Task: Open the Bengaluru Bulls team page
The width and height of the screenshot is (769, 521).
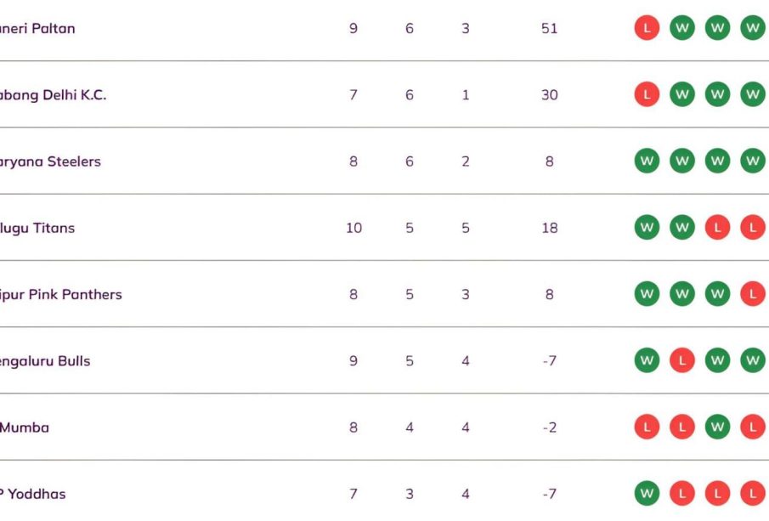Action: [45, 360]
